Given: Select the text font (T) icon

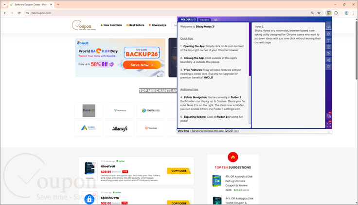Looking at the screenshot, I should coord(328,40).
